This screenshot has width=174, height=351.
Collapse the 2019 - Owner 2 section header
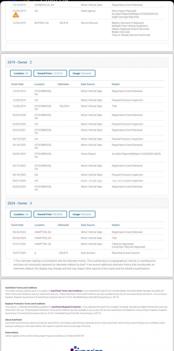[20, 62]
